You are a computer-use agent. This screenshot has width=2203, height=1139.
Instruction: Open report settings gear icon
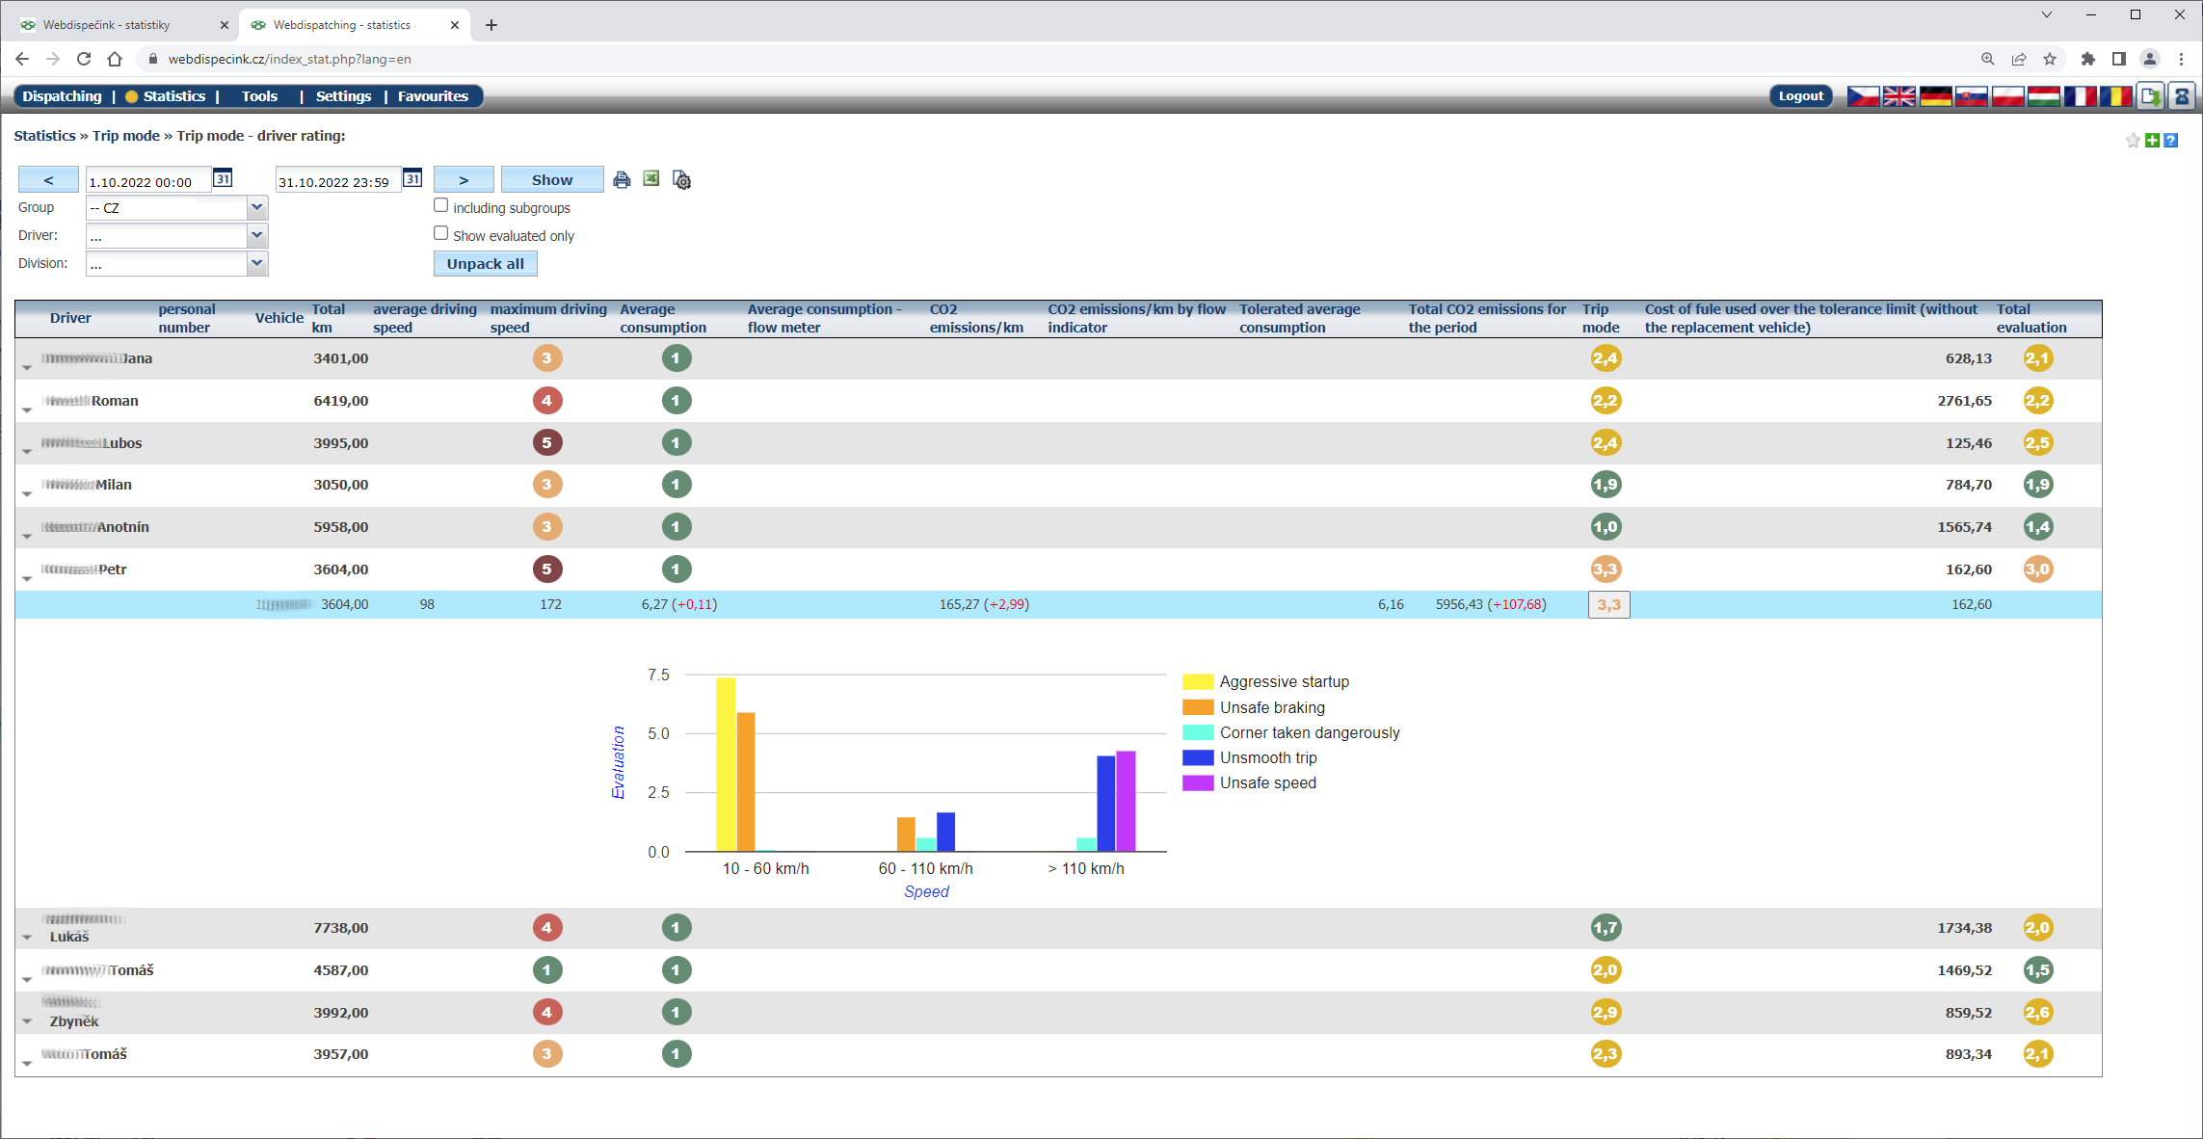[682, 180]
